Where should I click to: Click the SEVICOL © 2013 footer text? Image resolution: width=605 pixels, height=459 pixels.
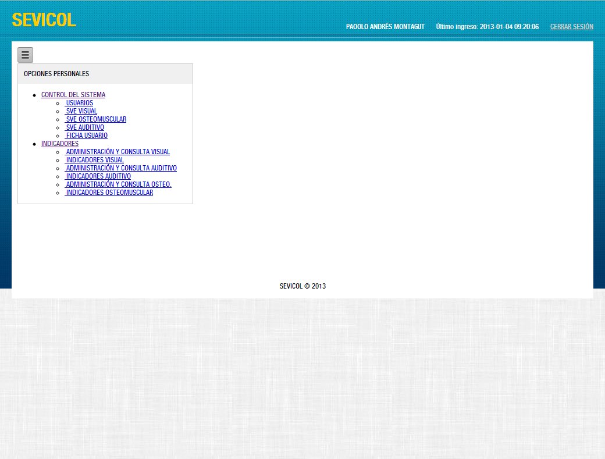302,286
